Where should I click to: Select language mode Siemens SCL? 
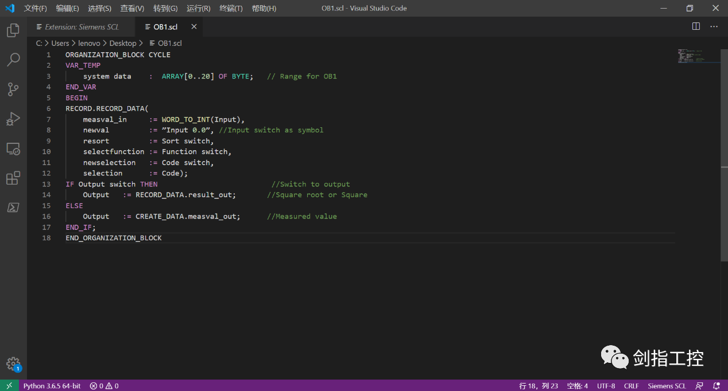pyautogui.click(x=667, y=386)
